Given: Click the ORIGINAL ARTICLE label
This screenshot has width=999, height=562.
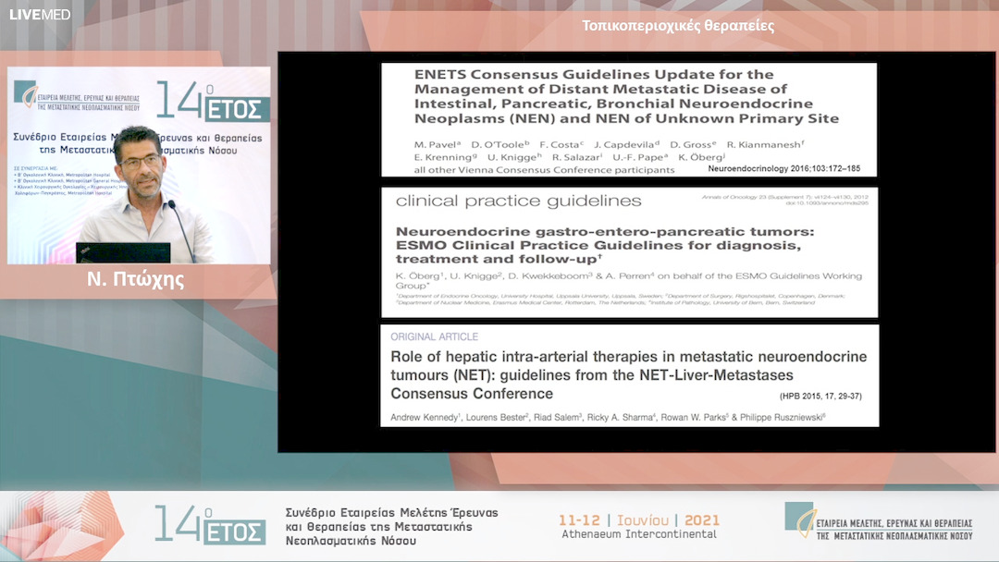Looking at the screenshot, I should click(x=434, y=337).
